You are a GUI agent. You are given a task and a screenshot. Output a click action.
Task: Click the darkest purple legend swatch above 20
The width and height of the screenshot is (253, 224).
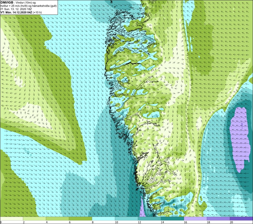pos(241,218)
